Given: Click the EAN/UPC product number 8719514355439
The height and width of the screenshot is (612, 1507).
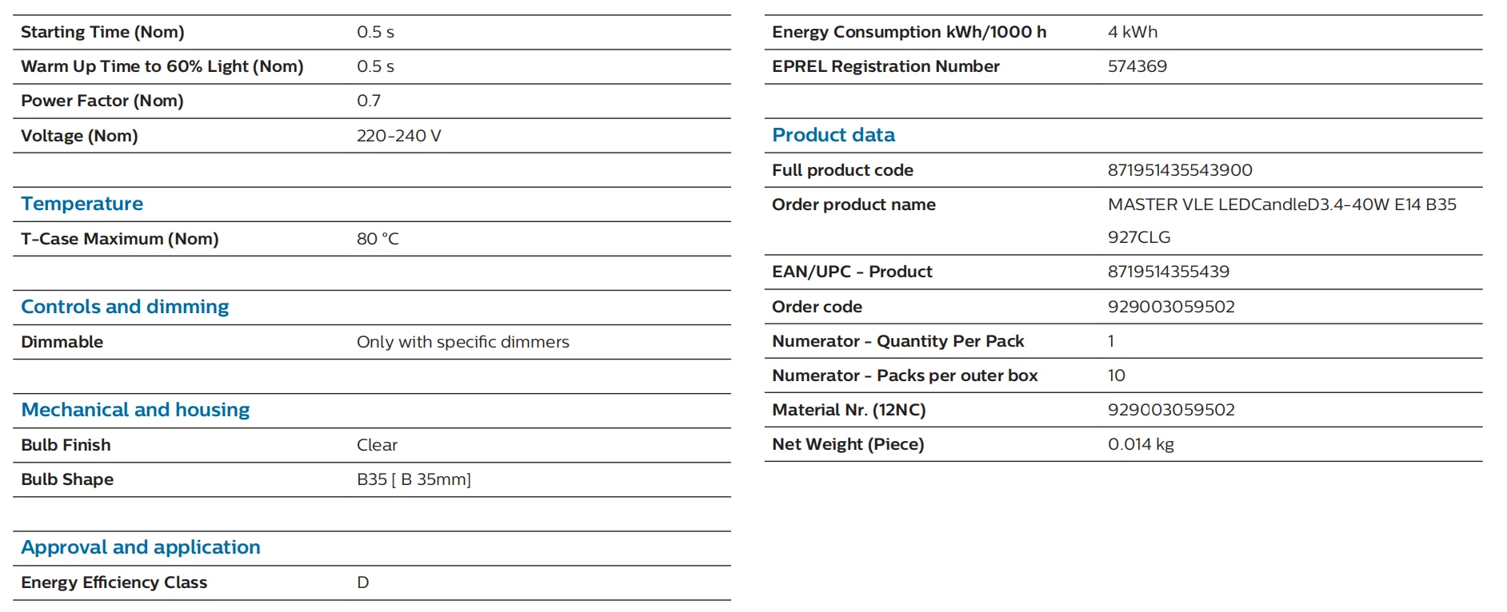Looking at the screenshot, I should tap(1168, 272).
